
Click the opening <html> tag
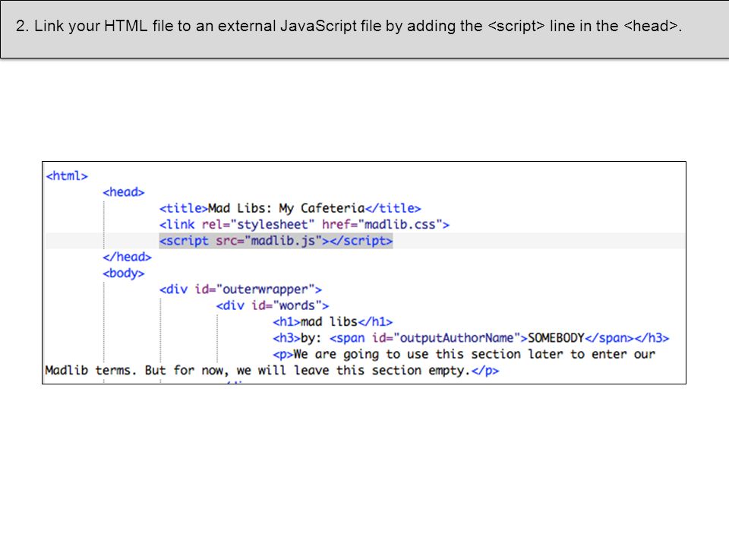(67, 175)
